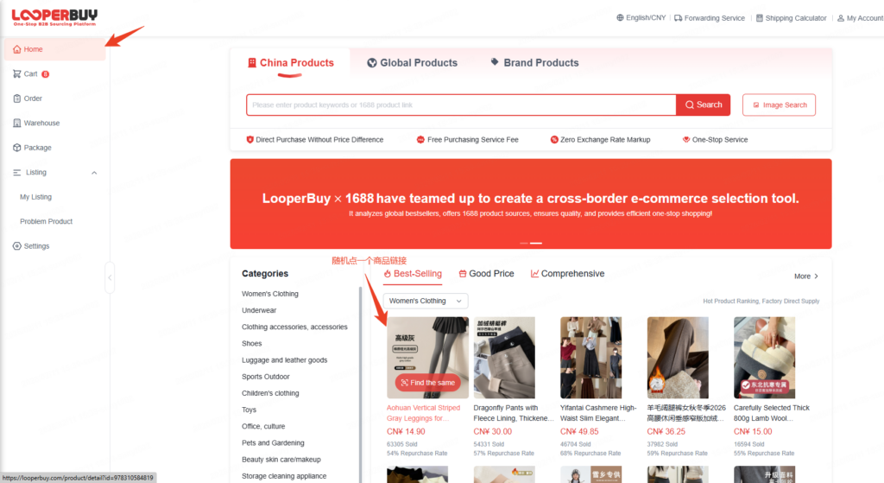
Task: Collapse the sidebar with edge handle
Action: coord(110,277)
